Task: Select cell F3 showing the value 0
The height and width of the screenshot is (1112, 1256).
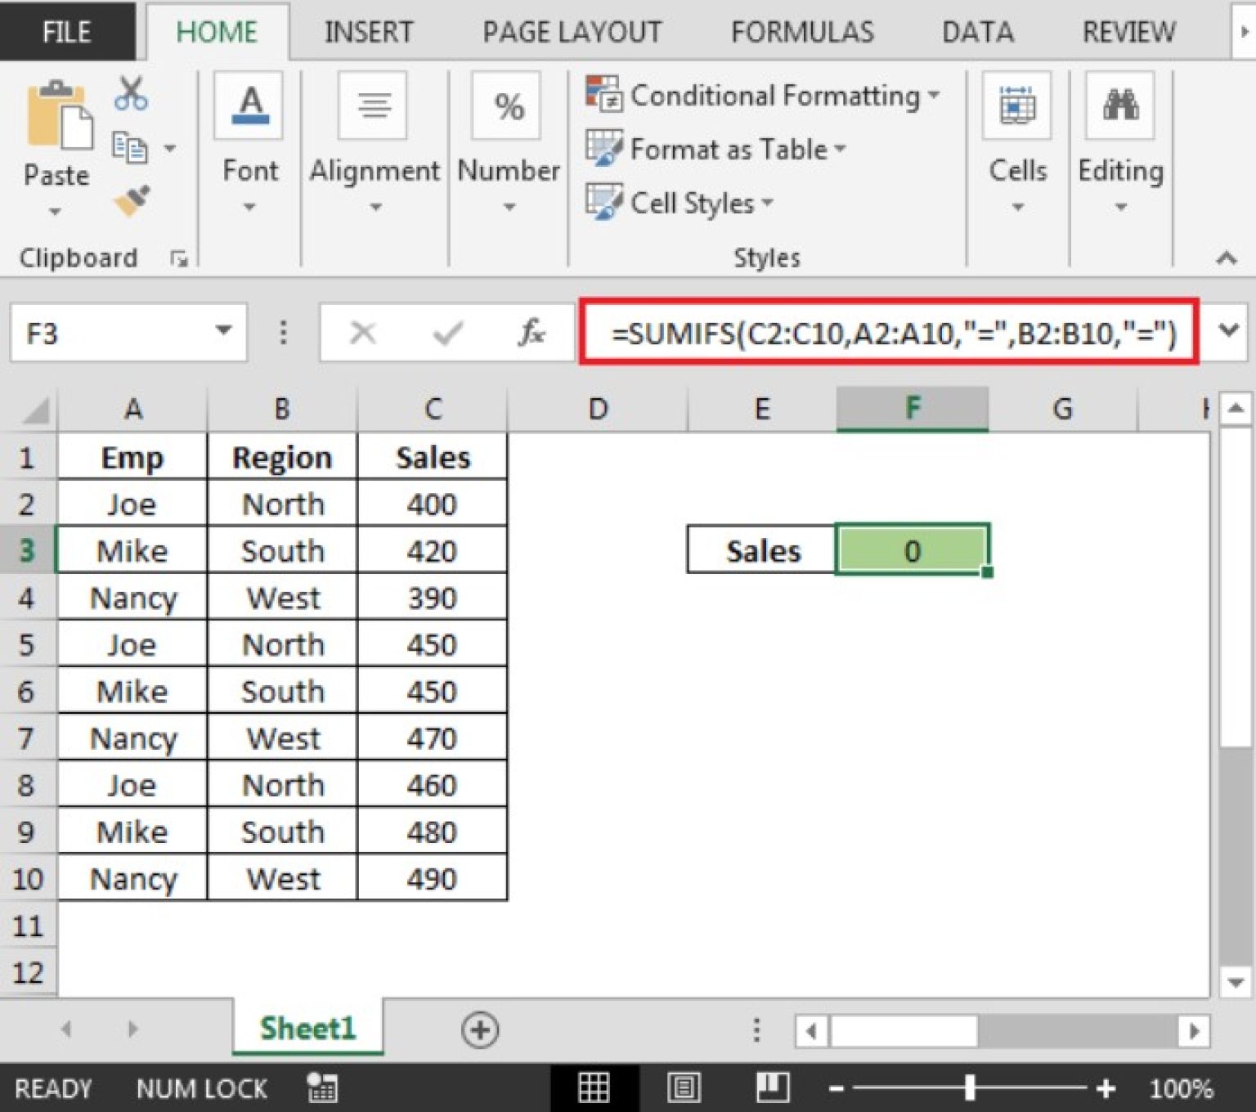Action: 912,550
